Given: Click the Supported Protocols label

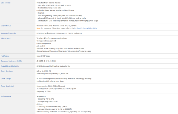Looking at the screenshot, I should 8,33.
